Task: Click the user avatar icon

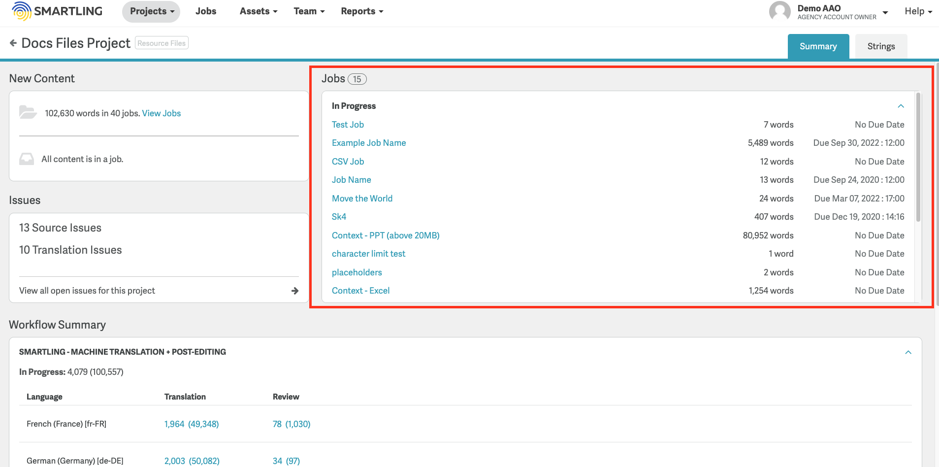Action: [779, 11]
